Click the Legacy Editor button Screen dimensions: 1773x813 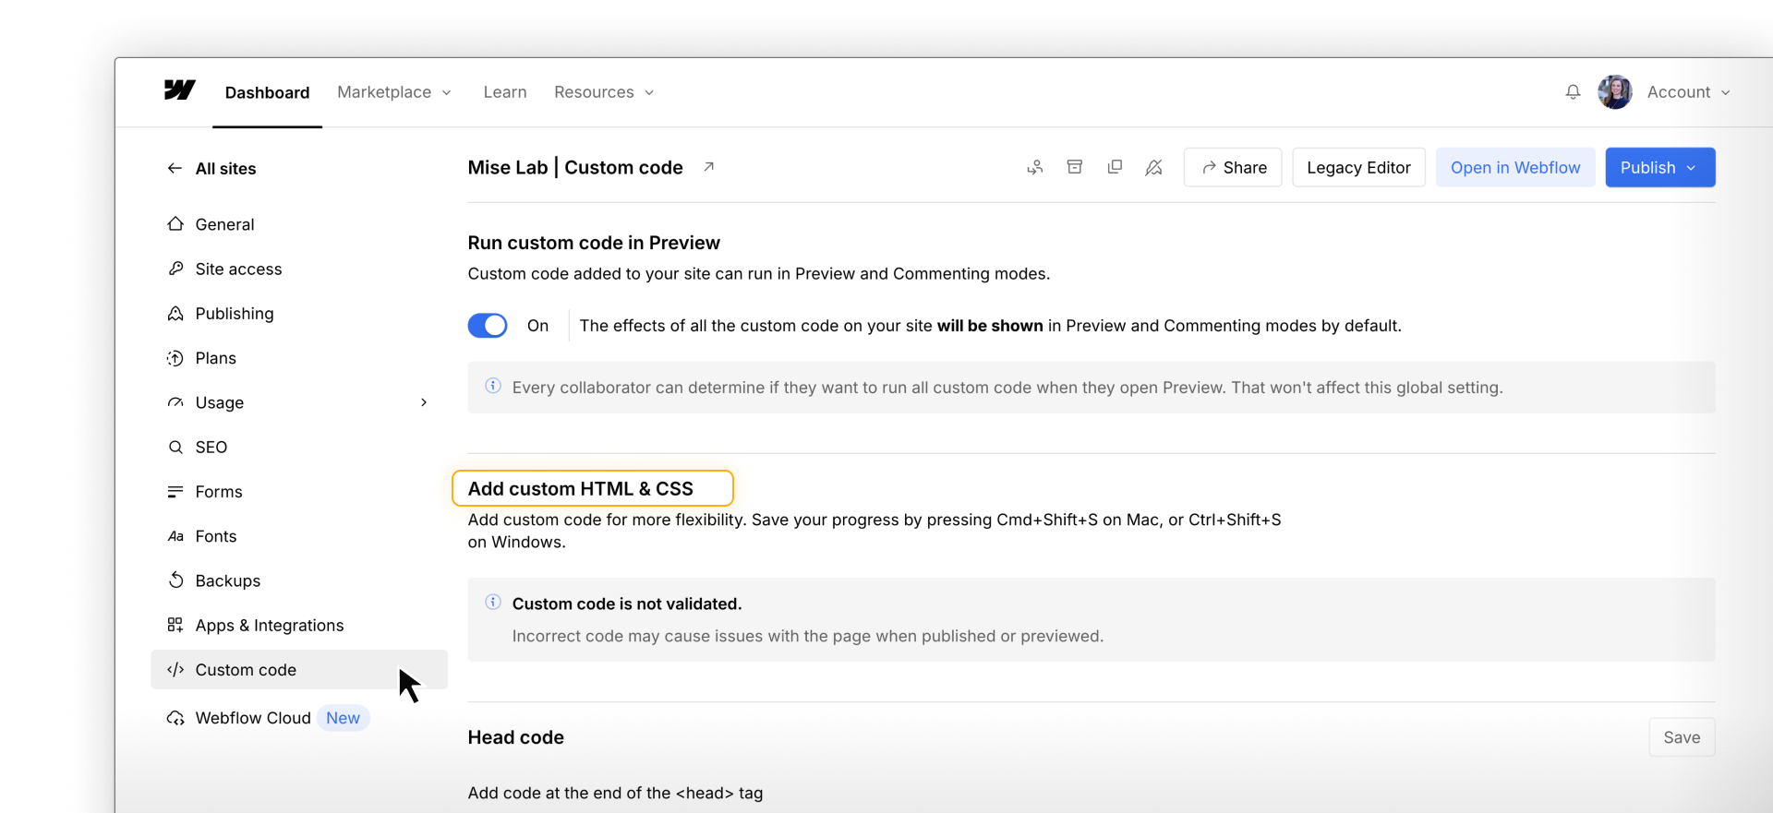tap(1358, 167)
